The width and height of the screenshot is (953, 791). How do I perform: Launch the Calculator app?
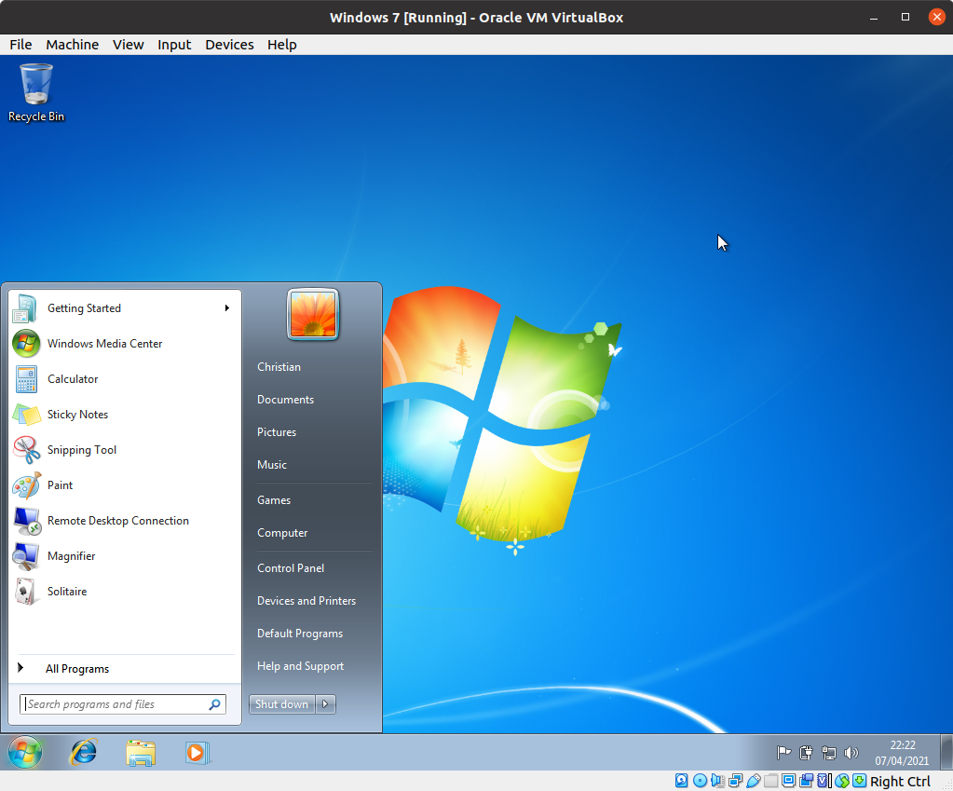pyautogui.click(x=75, y=379)
